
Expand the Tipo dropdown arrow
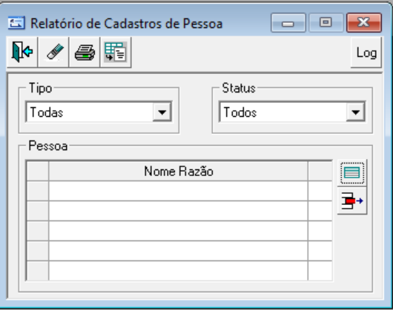[x=162, y=112]
